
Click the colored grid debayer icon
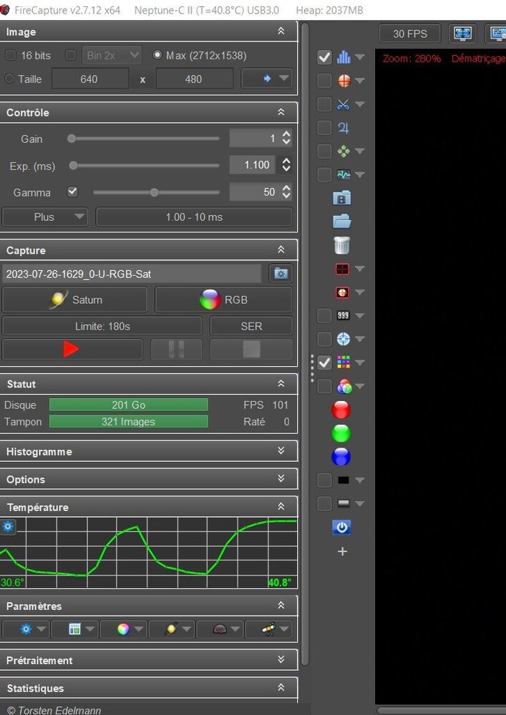(343, 363)
